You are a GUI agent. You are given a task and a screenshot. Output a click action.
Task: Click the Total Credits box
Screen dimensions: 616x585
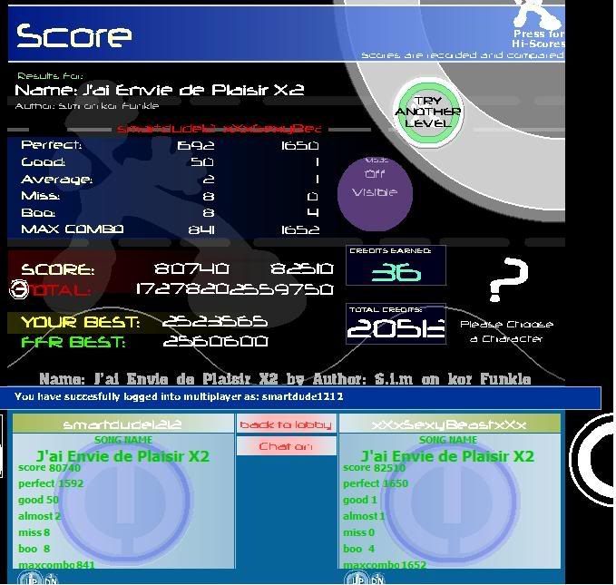tap(396, 324)
